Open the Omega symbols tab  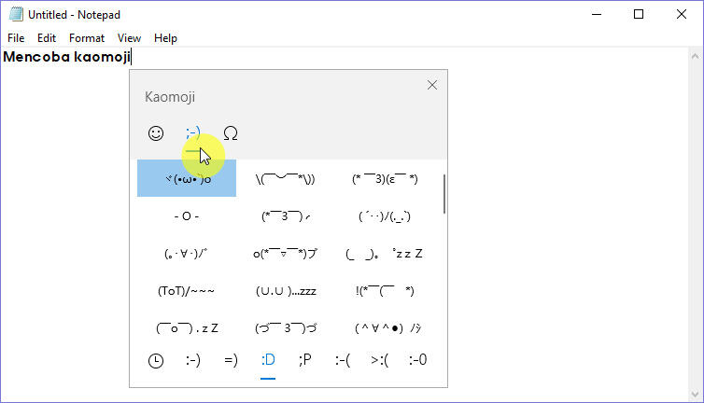231,133
